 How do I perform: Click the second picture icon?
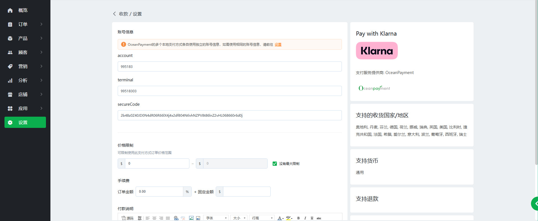point(198,218)
